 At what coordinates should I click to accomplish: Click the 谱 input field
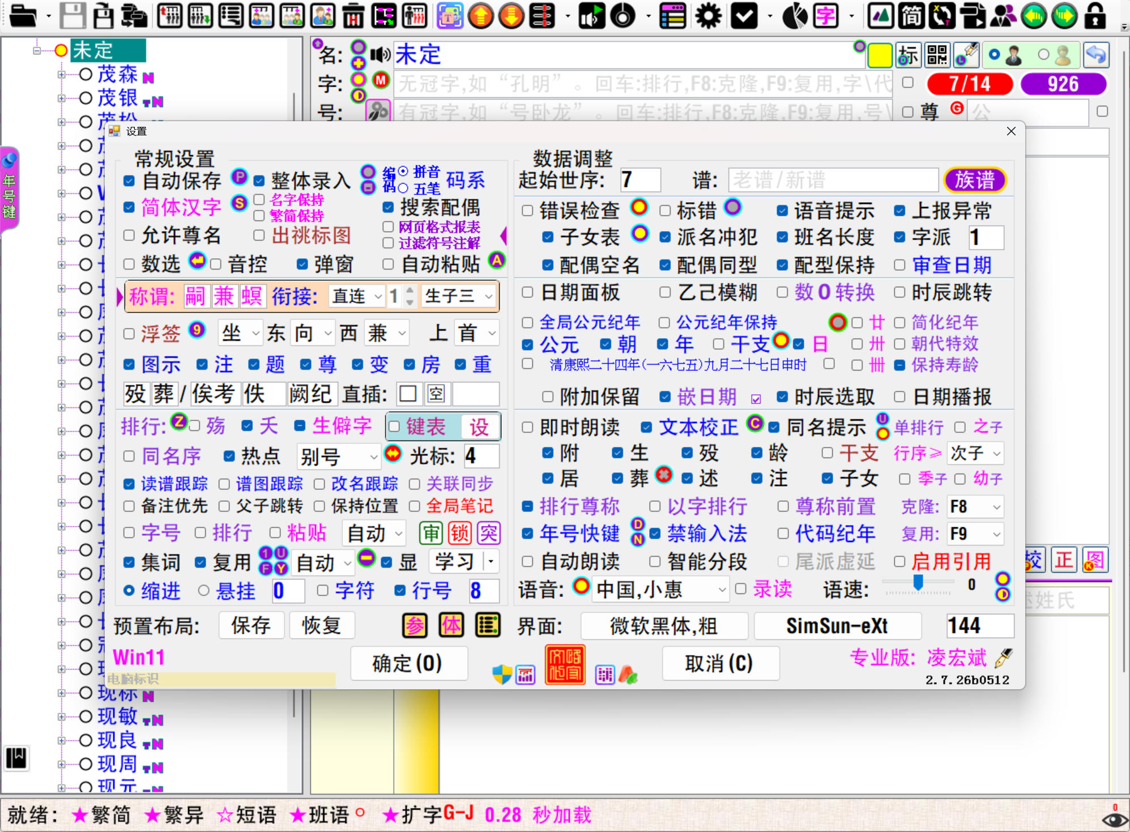point(833,180)
